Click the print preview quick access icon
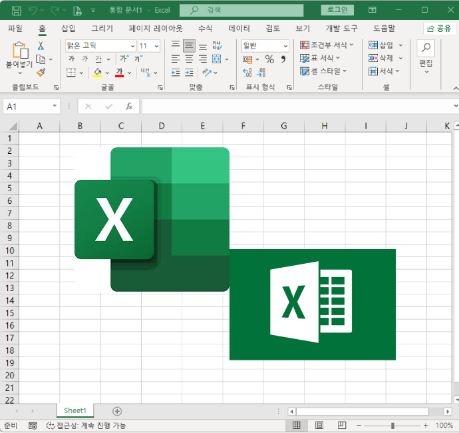Screen dimensions: 459x433 click(x=77, y=11)
